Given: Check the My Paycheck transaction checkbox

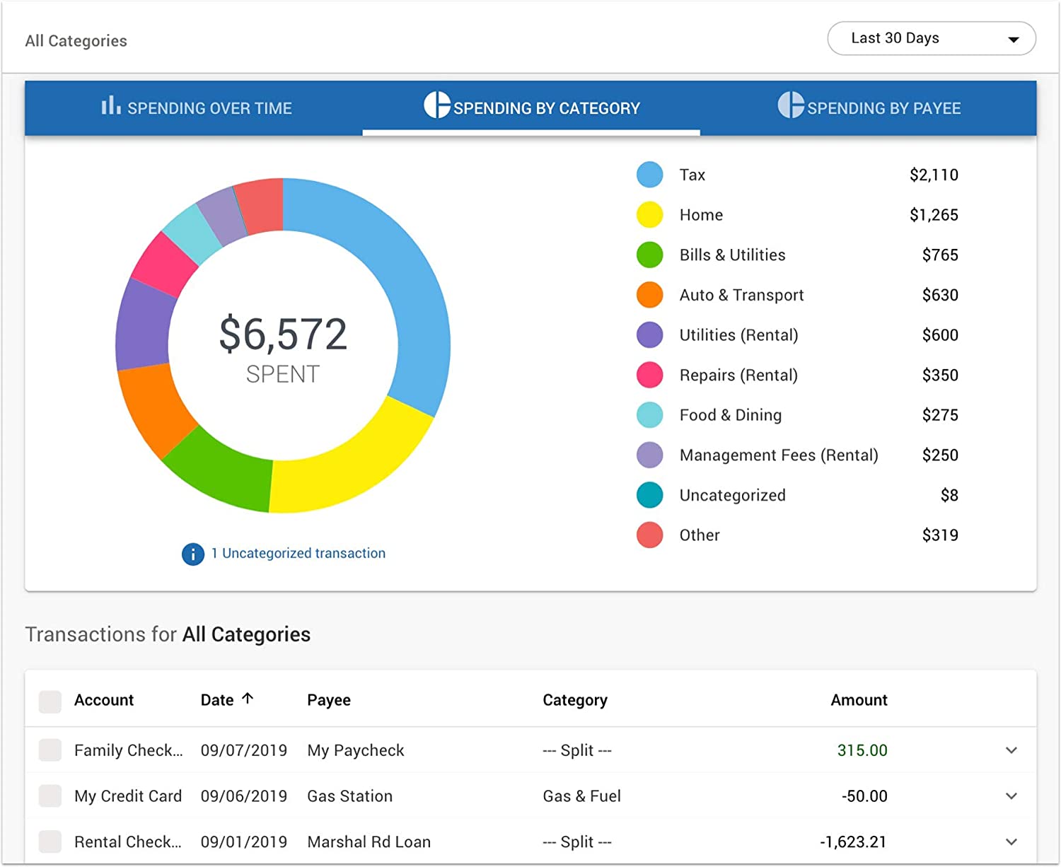Looking at the screenshot, I should [x=50, y=750].
